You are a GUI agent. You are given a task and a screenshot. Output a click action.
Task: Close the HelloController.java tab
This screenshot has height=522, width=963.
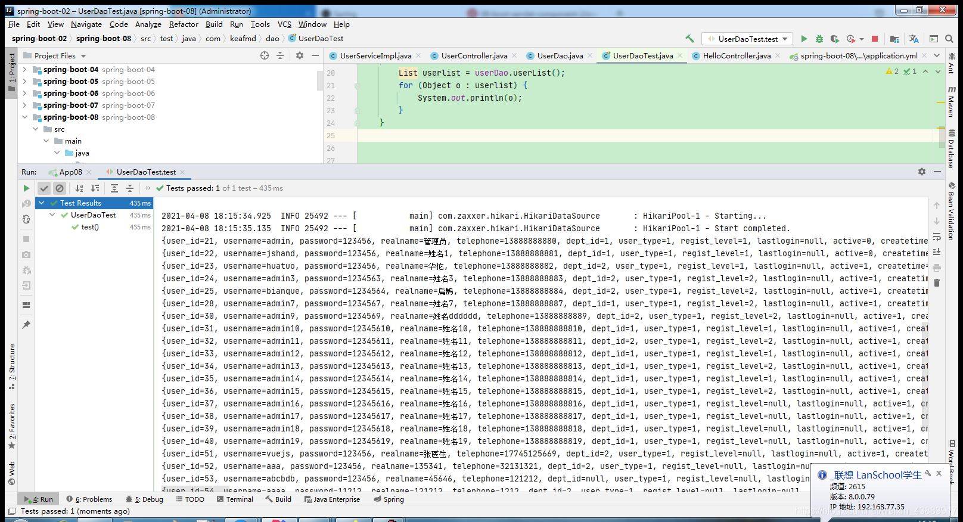(777, 55)
